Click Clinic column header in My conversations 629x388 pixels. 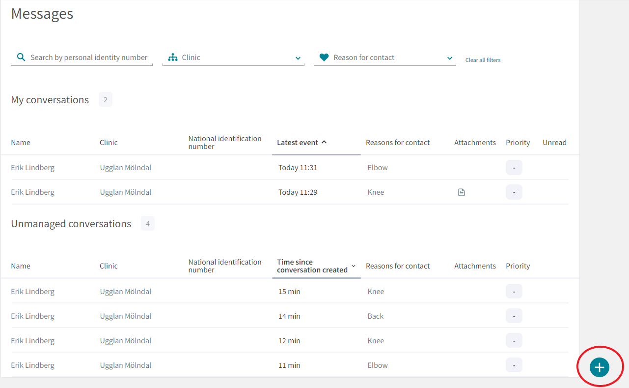[x=109, y=143]
